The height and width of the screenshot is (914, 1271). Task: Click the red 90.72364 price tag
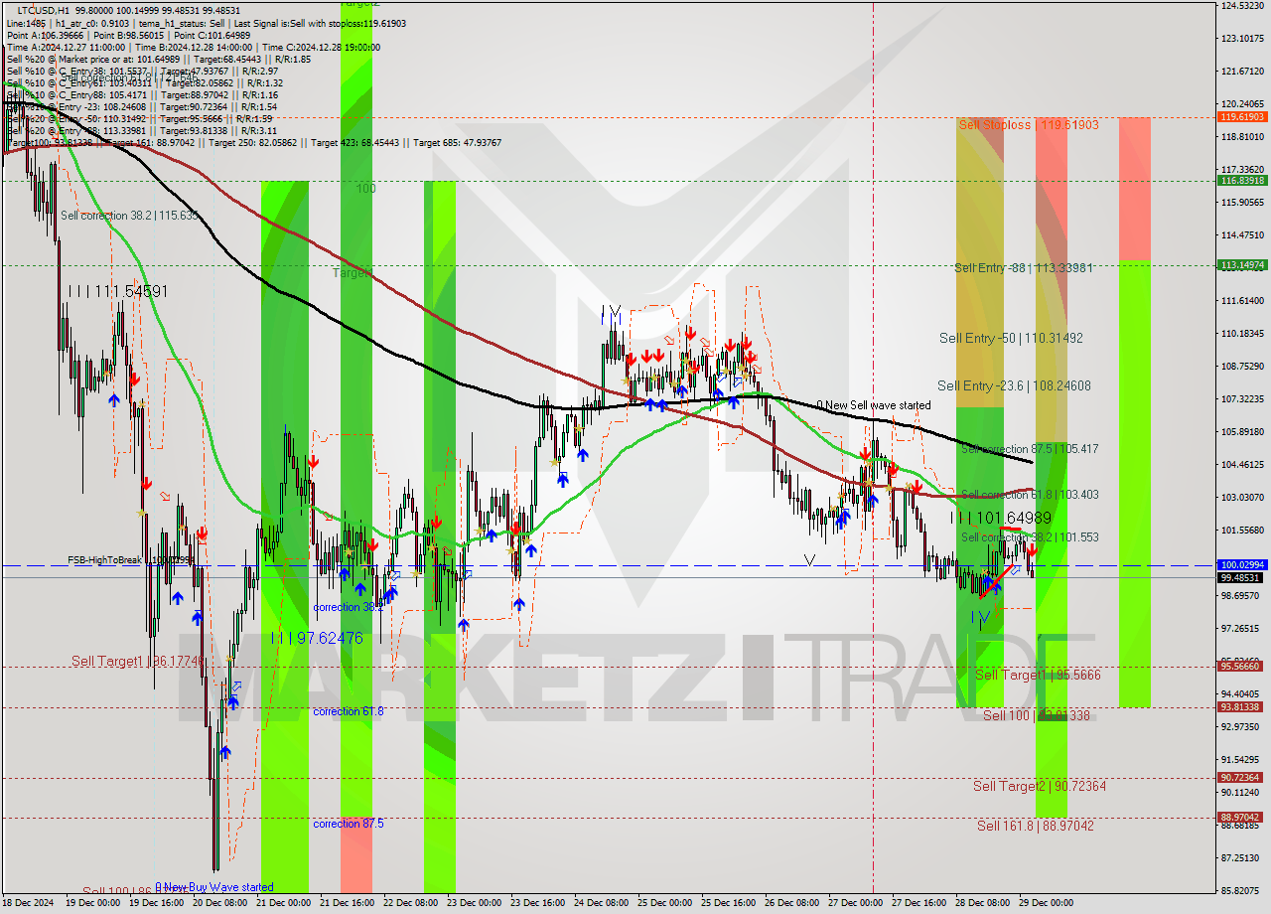pyautogui.click(x=1241, y=778)
